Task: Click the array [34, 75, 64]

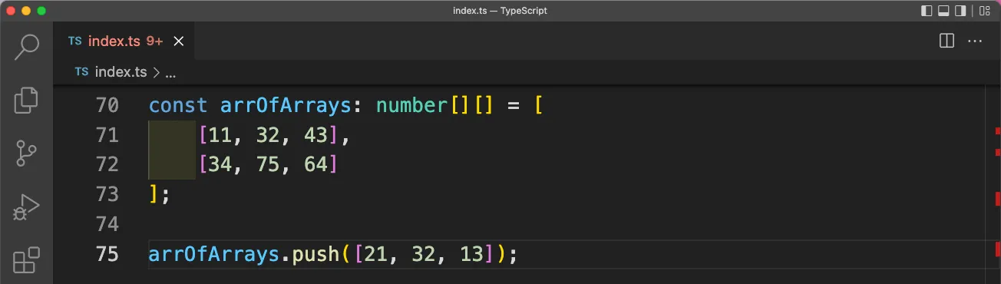Action: (x=268, y=164)
